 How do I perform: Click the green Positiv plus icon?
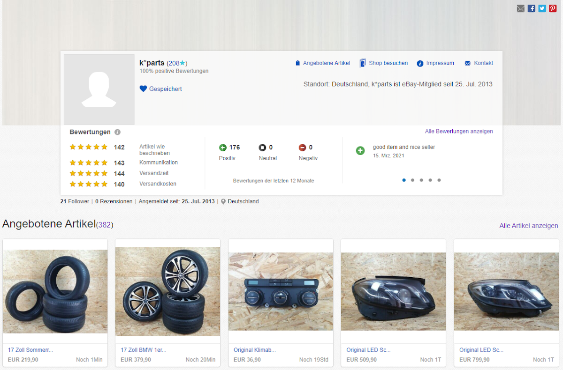[x=223, y=148]
